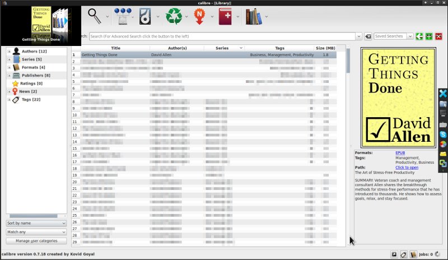Viewport: 448px width, 260px height.
Task: Open dropdown arrow beside Save to disk icon
Action: pyautogui.click(x=158, y=17)
